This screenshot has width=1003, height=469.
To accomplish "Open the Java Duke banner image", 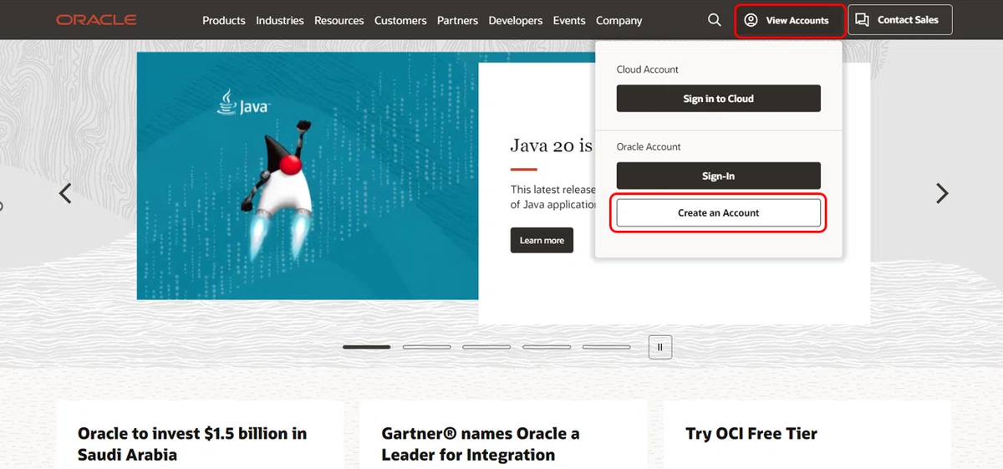I will (x=308, y=176).
